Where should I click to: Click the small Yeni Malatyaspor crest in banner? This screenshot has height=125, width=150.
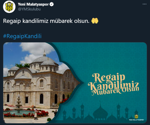[136, 116]
